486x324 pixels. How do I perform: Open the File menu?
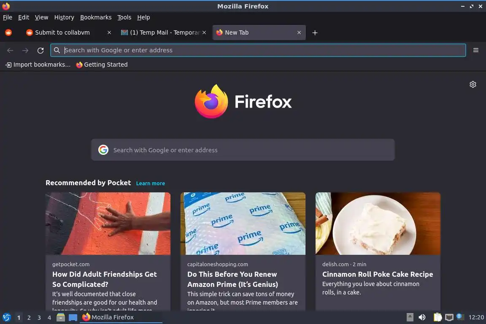(8, 17)
